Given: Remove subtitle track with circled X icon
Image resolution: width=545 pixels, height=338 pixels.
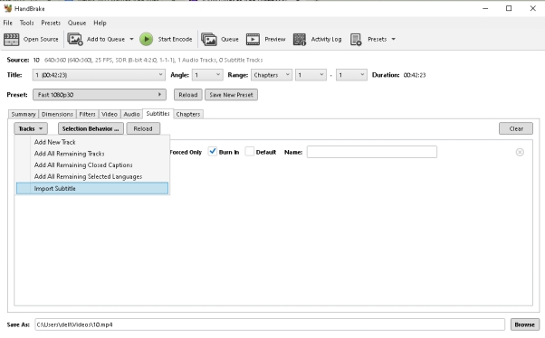Looking at the screenshot, I should 520,152.
